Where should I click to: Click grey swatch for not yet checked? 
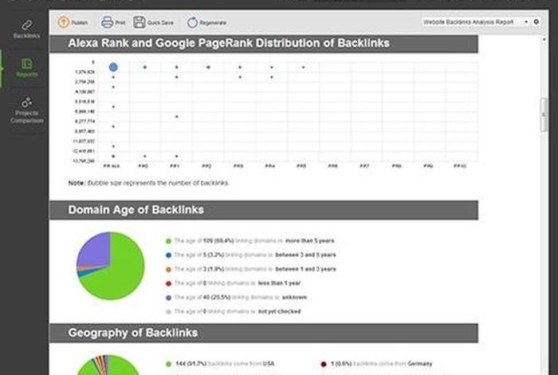click(x=169, y=312)
